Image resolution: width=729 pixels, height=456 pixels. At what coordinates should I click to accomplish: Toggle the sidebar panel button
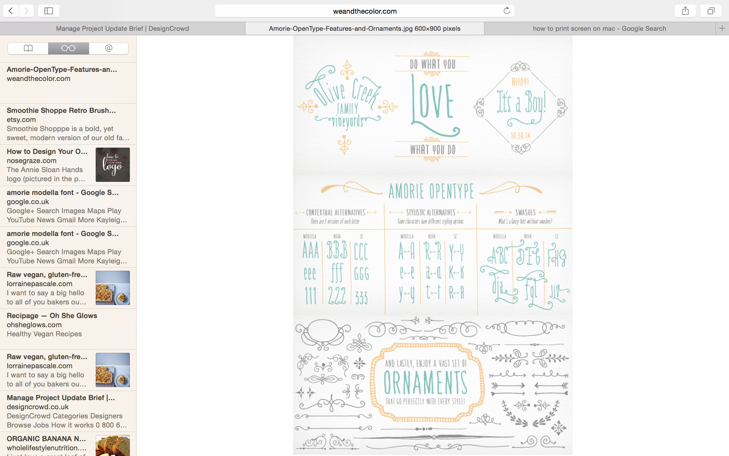48,11
